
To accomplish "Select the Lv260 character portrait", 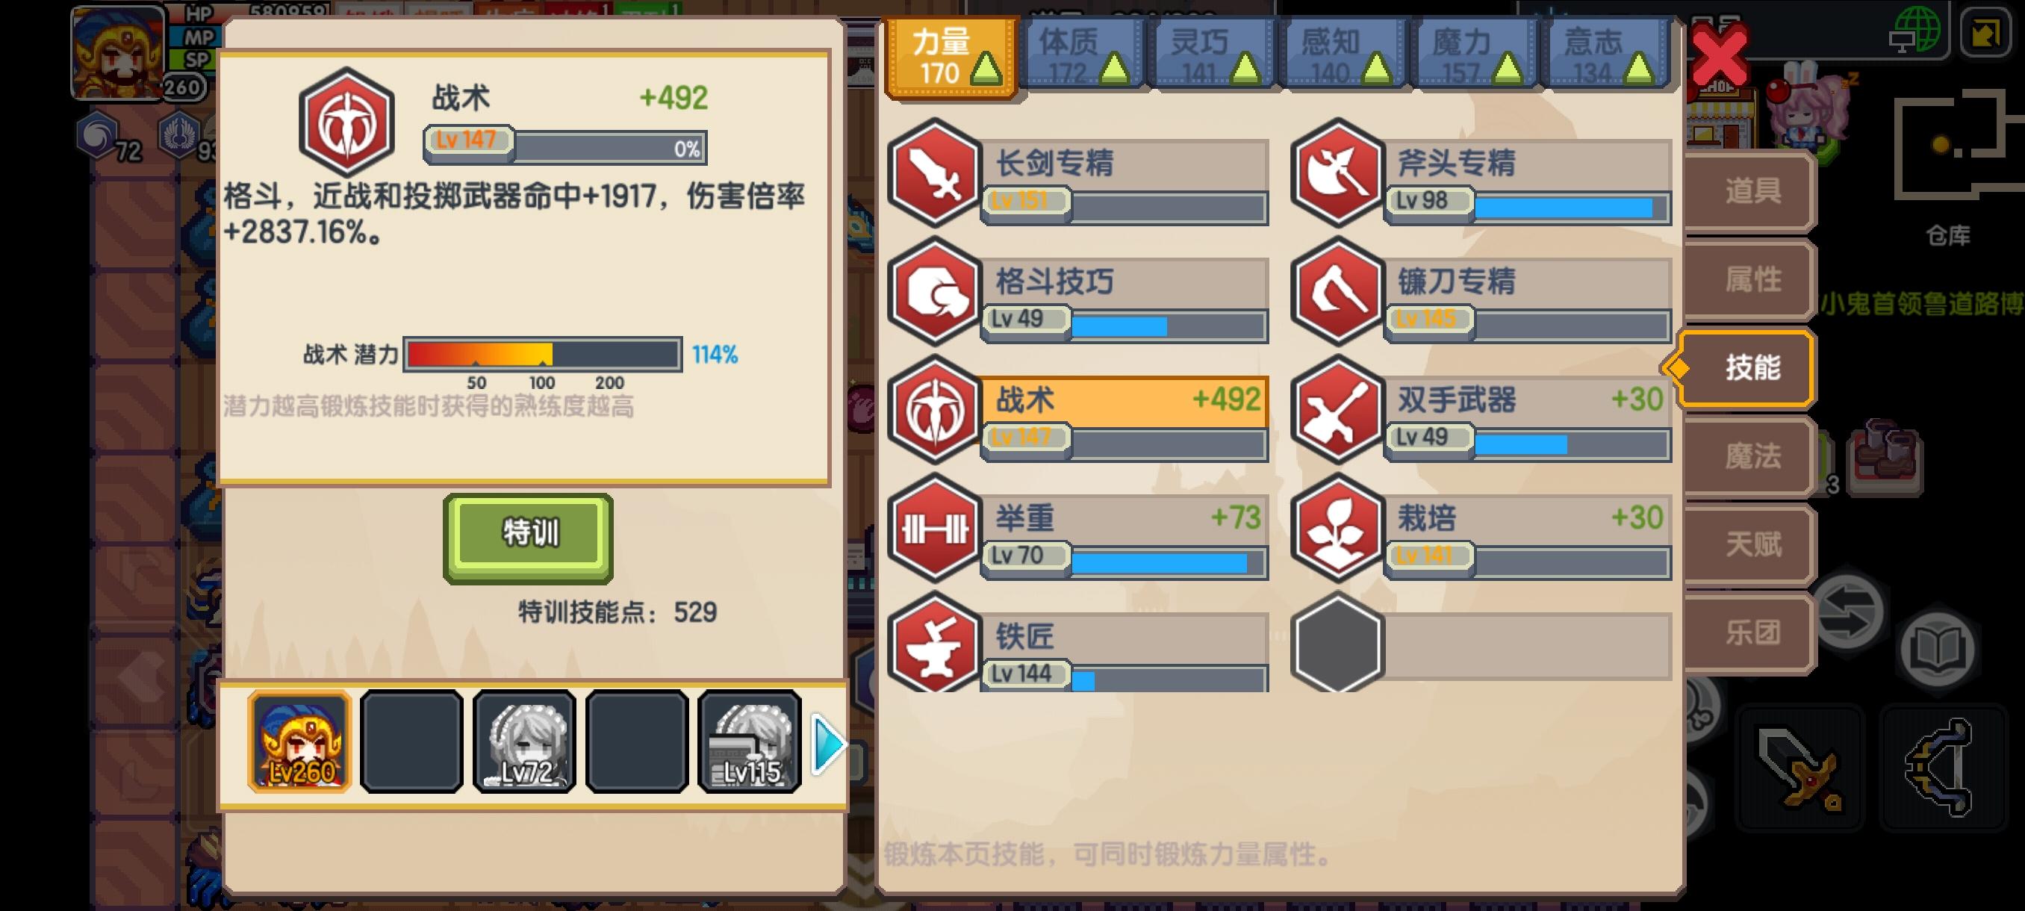I will (x=299, y=742).
